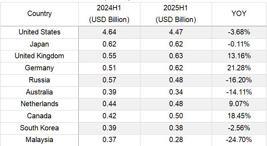
Task: Select Germany's YOY cell showing 21.28%
Action: [239, 68]
